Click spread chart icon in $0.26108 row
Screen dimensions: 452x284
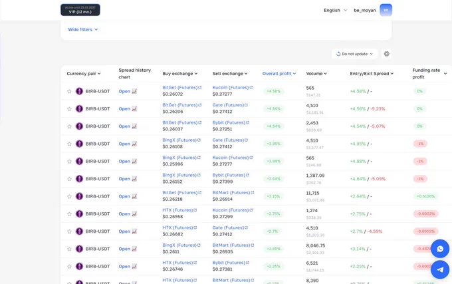(134, 144)
